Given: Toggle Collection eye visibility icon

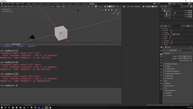Looking at the screenshot, I should click(185, 11).
